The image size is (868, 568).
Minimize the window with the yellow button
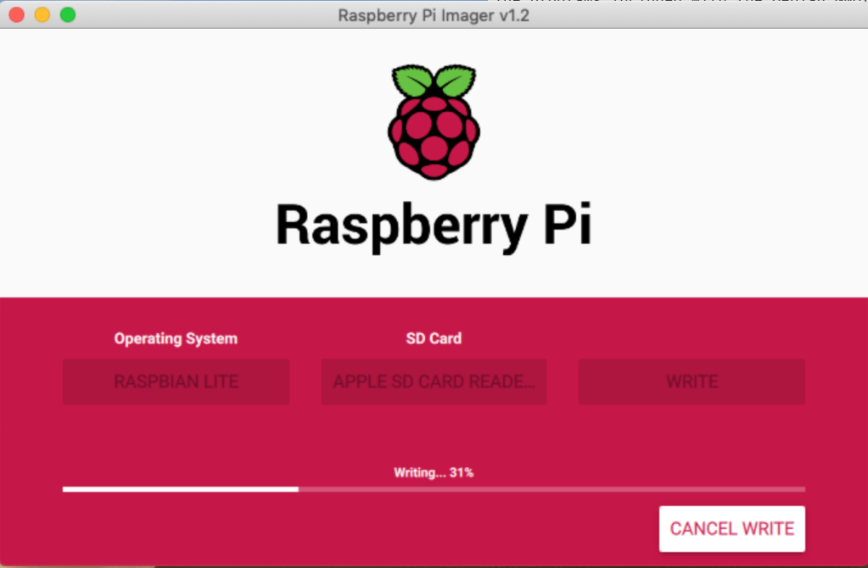42,15
